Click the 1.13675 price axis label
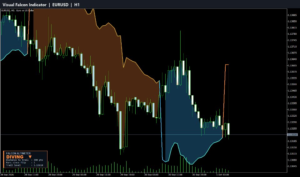300x177 pixels. click(292, 53)
